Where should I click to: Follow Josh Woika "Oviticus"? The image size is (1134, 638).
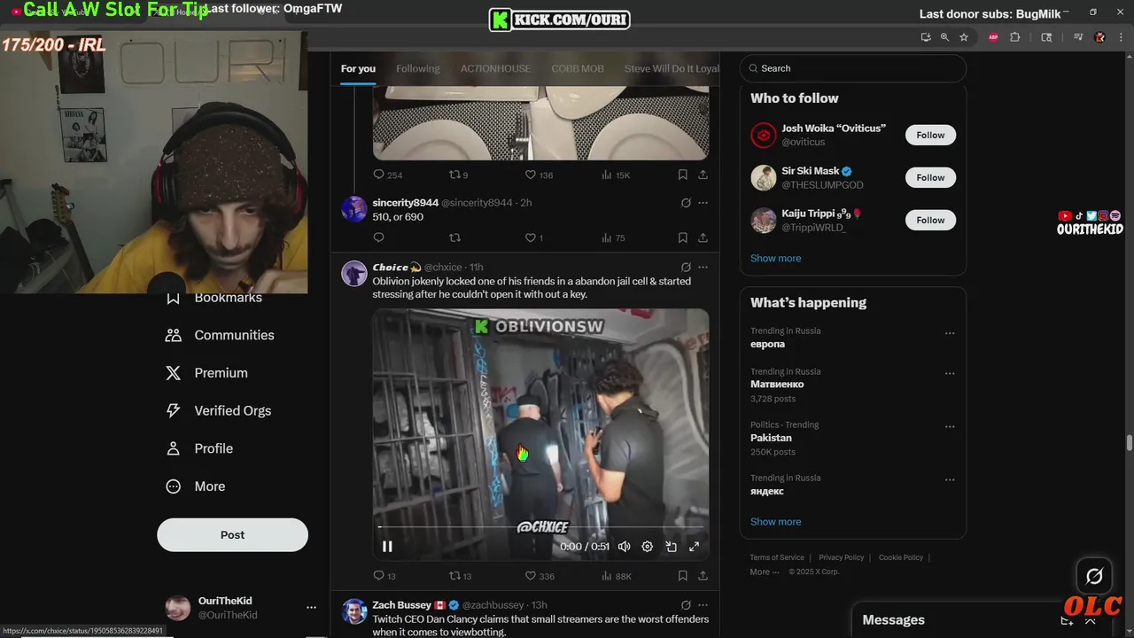pyautogui.click(x=930, y=135)
